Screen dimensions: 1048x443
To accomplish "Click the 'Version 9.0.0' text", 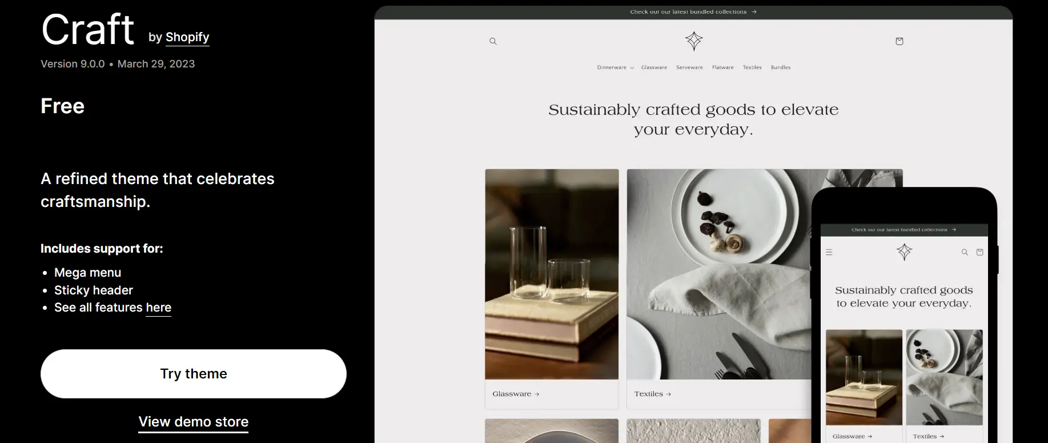I will (73, 64).
